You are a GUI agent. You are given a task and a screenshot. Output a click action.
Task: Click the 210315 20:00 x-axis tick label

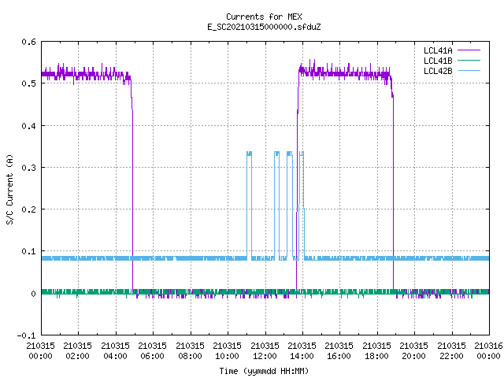[413, 350]
